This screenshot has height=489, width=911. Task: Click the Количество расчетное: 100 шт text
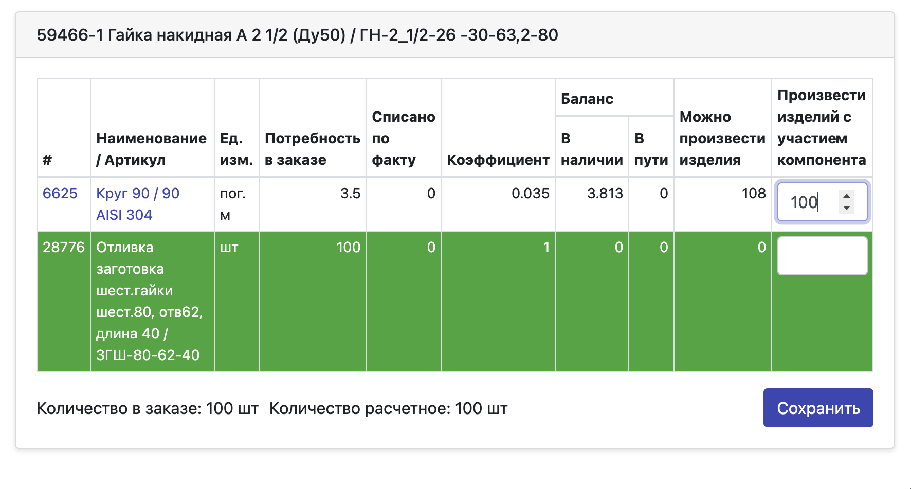[388, 408]
